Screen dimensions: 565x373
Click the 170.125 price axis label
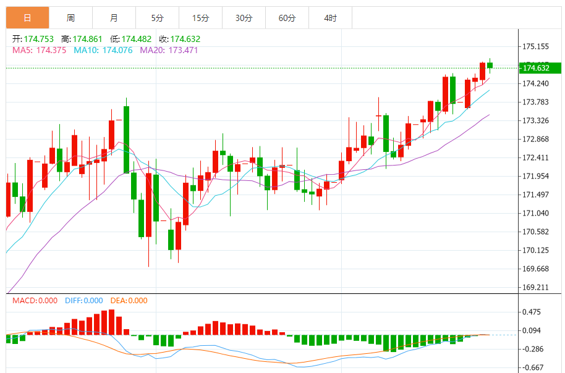click(x=535, y=250)
